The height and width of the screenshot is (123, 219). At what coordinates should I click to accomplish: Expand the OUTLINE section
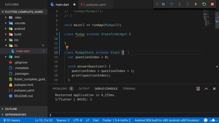click(x=11, y=109)
